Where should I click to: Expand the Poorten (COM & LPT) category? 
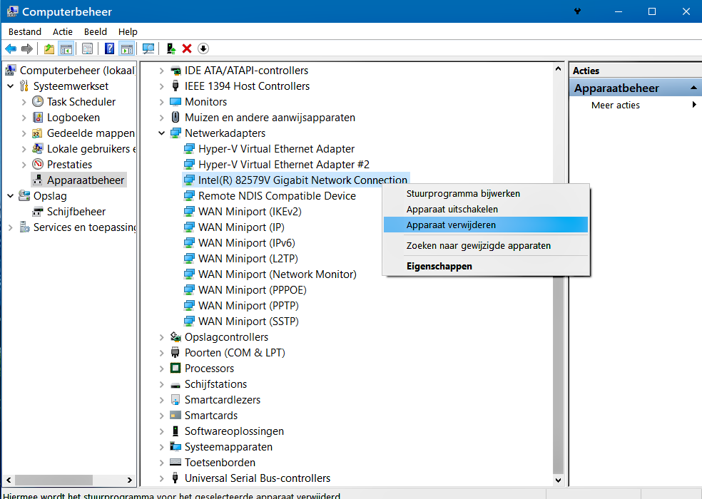point(162,353)
